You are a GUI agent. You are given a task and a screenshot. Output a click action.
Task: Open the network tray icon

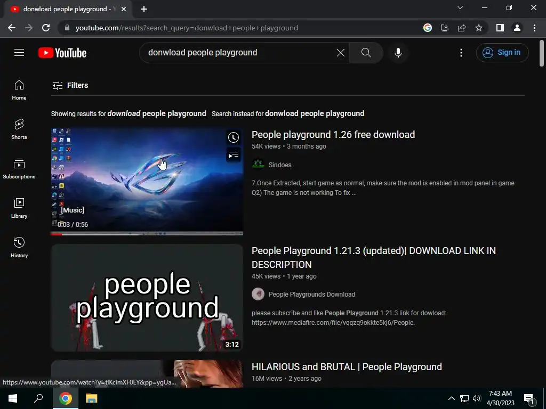464,398
